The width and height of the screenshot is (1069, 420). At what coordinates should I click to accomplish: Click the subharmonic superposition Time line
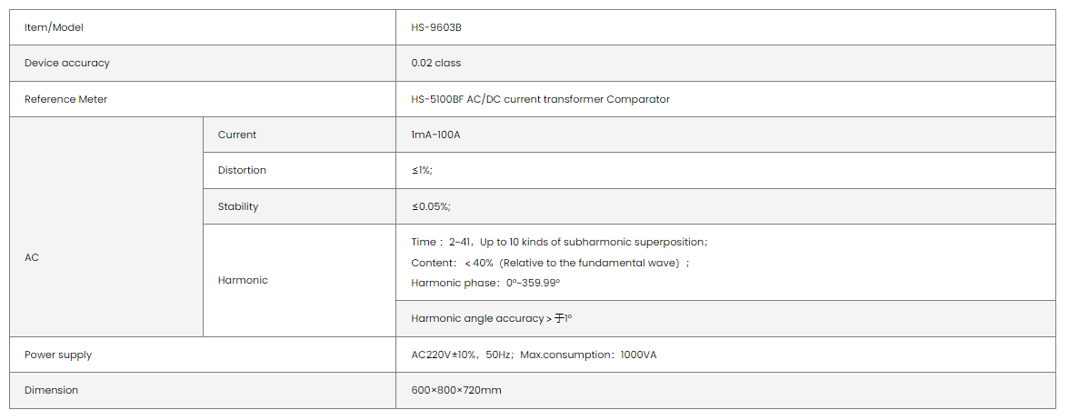(559, 242)
